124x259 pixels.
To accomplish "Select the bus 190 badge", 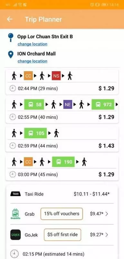I will pyautogui.click(x=63, y=162).
